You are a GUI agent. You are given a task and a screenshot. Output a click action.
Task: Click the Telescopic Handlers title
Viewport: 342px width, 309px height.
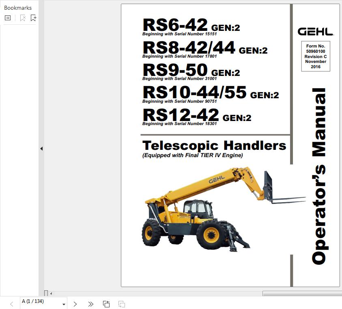[x=214, y=146]
